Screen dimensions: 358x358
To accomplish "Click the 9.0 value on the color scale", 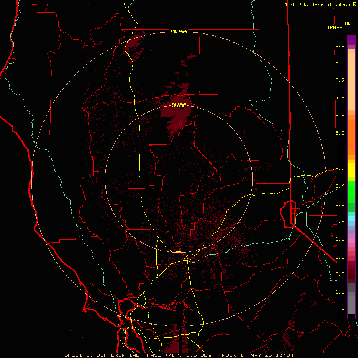I will coord(340,62).
